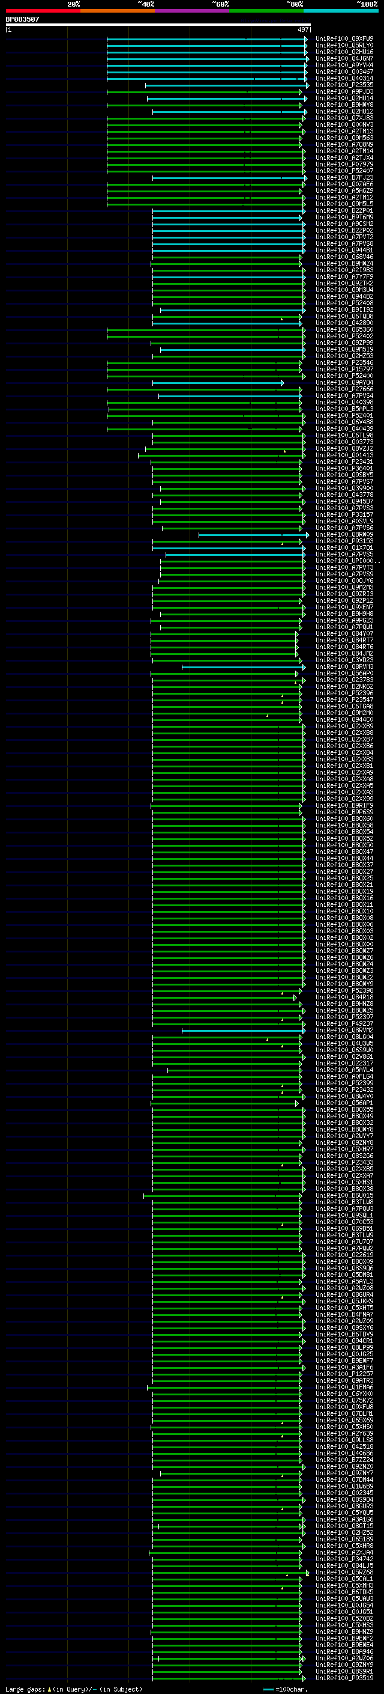Click hit label UniRef100_Q7XJ83
Viewport: 384px width, 1694px height.
(344, 118)
